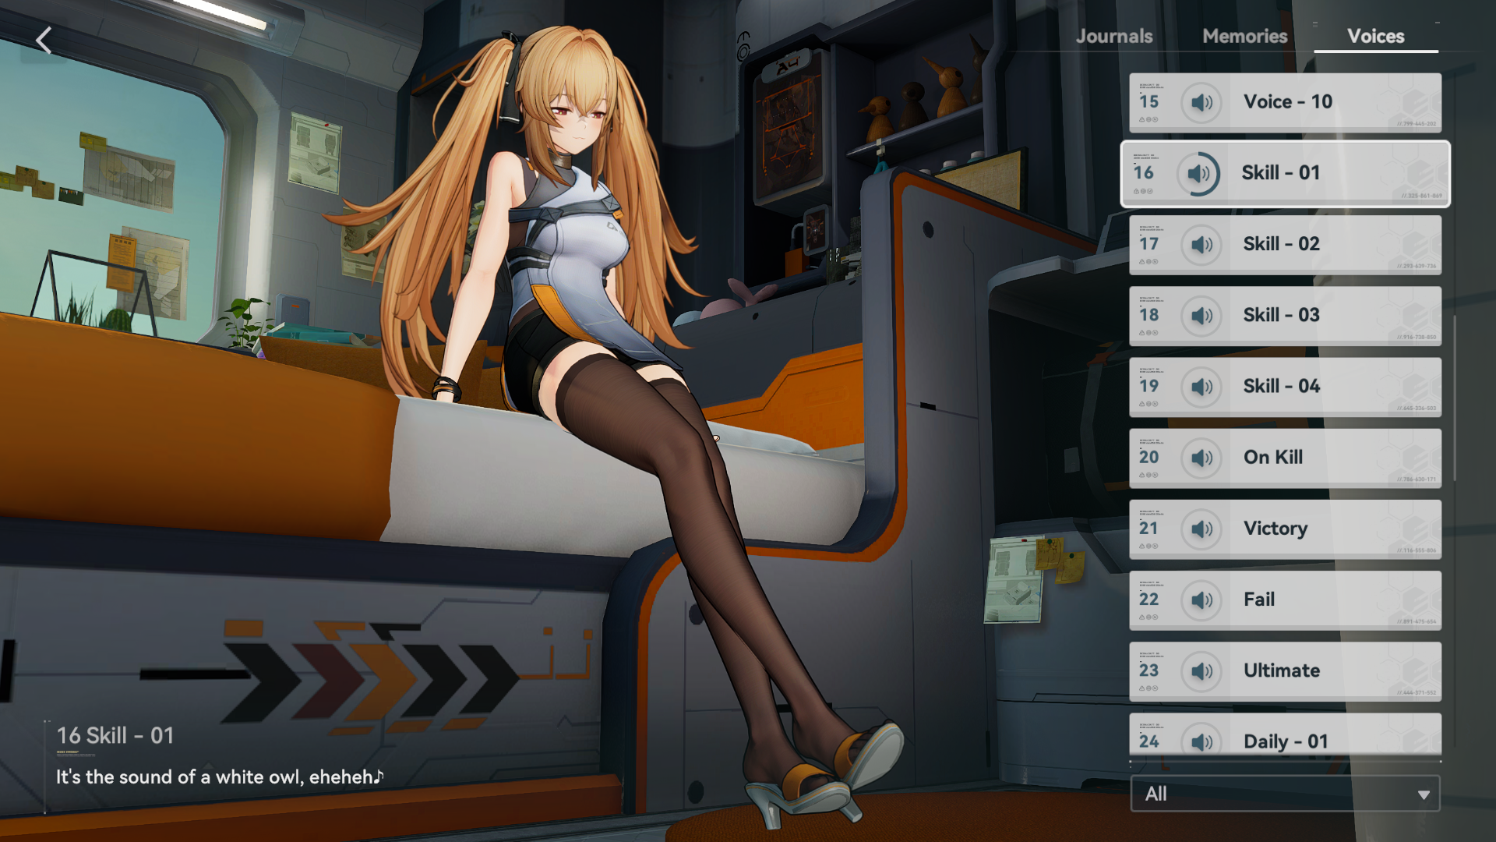Image resolution: width=1496 pixels, height=842 pixels.
Task: Play the Fail speaker icon
Action: click(1201, 600)
